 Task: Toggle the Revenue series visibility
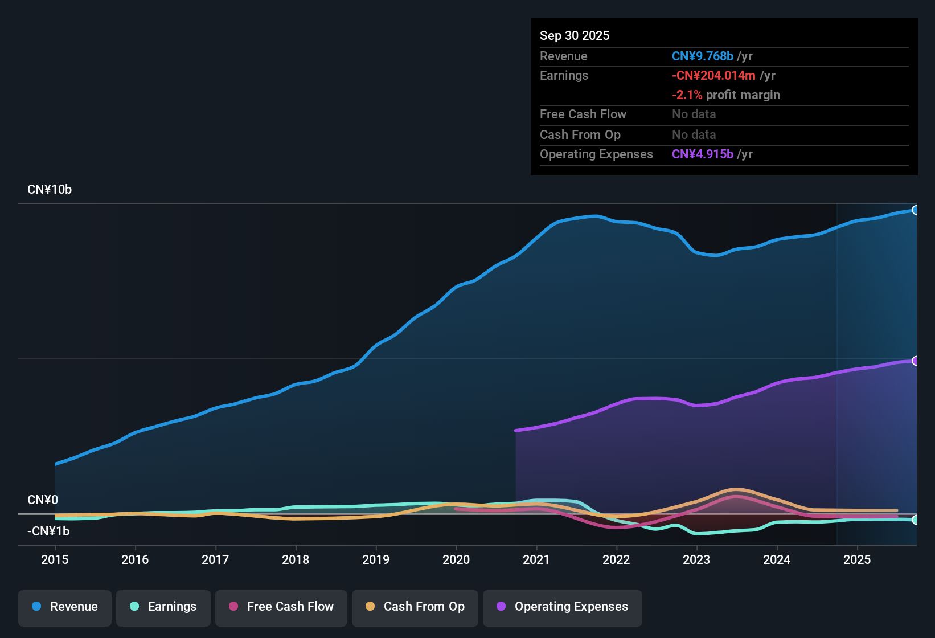click(x=64, y=607)
